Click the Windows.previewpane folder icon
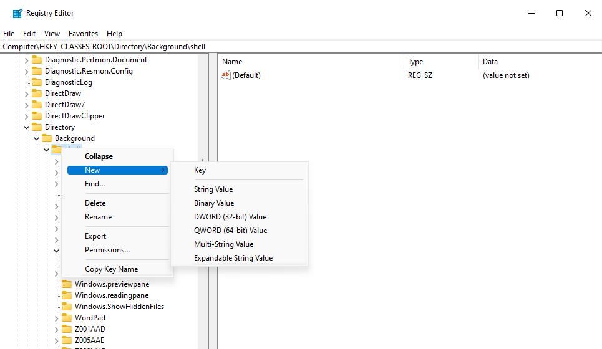The height and width of the screenshot is (349, 602). click(x=67, y=284)
